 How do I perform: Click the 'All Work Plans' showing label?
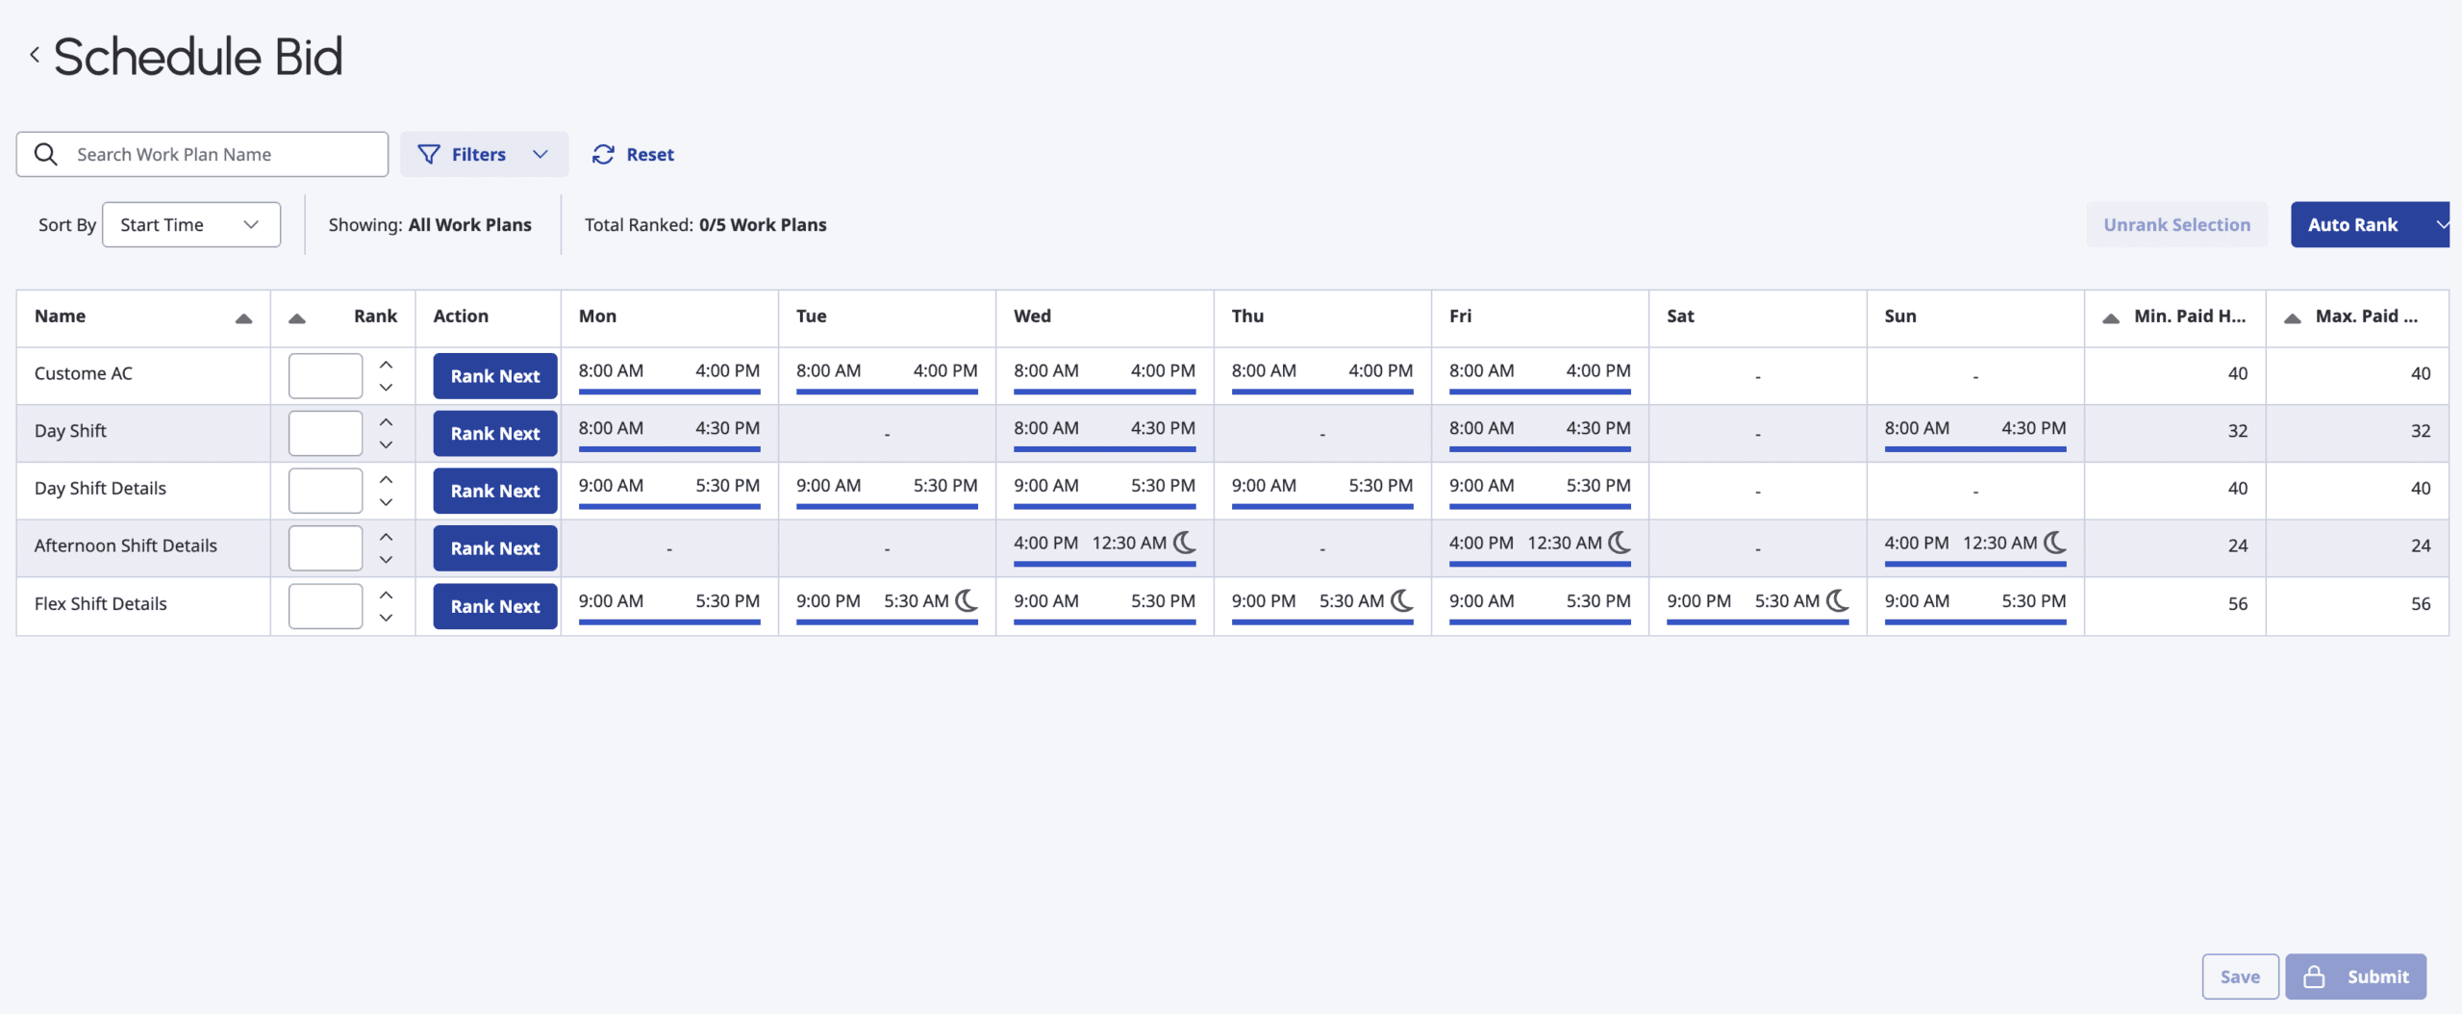pos(469,224)
